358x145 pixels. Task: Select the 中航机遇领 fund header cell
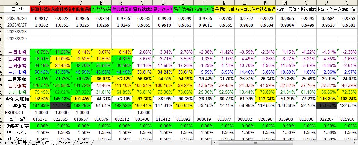pyautogui.click(x=81, y=9)
